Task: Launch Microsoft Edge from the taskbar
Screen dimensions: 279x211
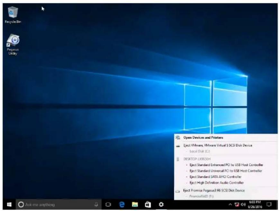Action: 122,205
